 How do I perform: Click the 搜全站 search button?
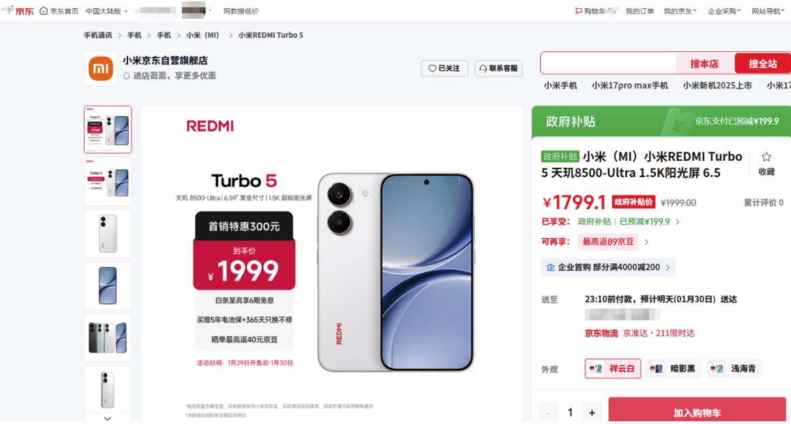coord(763,63)
